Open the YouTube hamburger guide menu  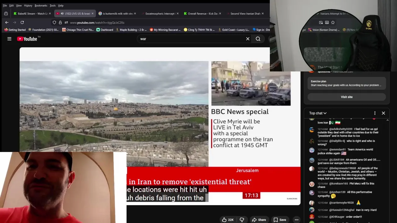[9, 39]
